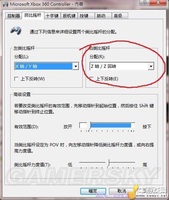
Task: Click the controller icon beside description text
Action: coord(16,30)
